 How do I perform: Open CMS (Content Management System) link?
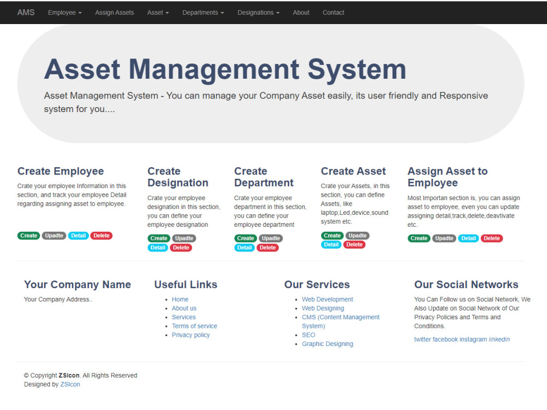pos(340,322)
